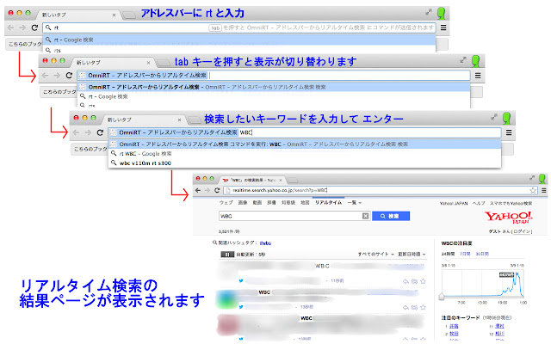
Task: Open the 地図 search tab on Yahoo
Action: click(305, 203)
